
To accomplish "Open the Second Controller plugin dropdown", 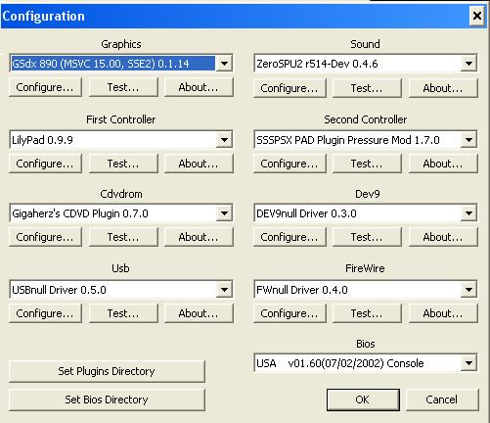I will coord(468,140).
